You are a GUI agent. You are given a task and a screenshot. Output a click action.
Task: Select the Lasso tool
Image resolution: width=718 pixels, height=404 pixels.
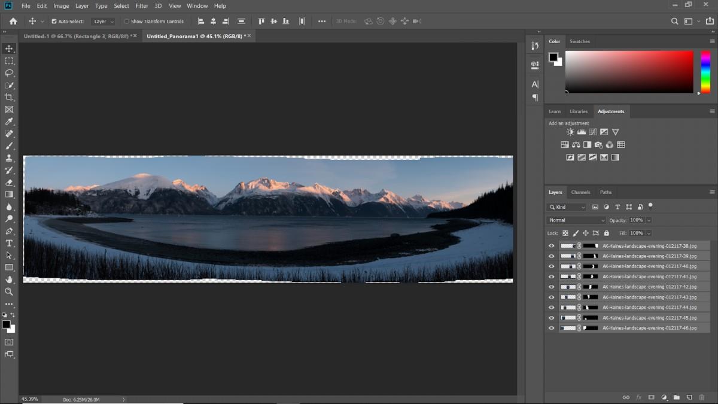[9, 73]
